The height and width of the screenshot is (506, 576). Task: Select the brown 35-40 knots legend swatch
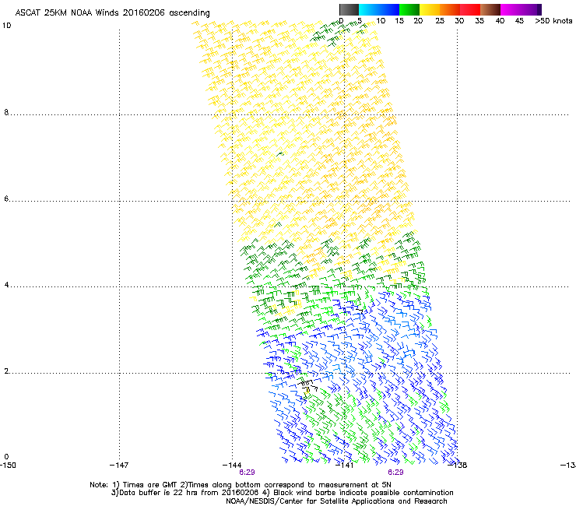(490, 9)
